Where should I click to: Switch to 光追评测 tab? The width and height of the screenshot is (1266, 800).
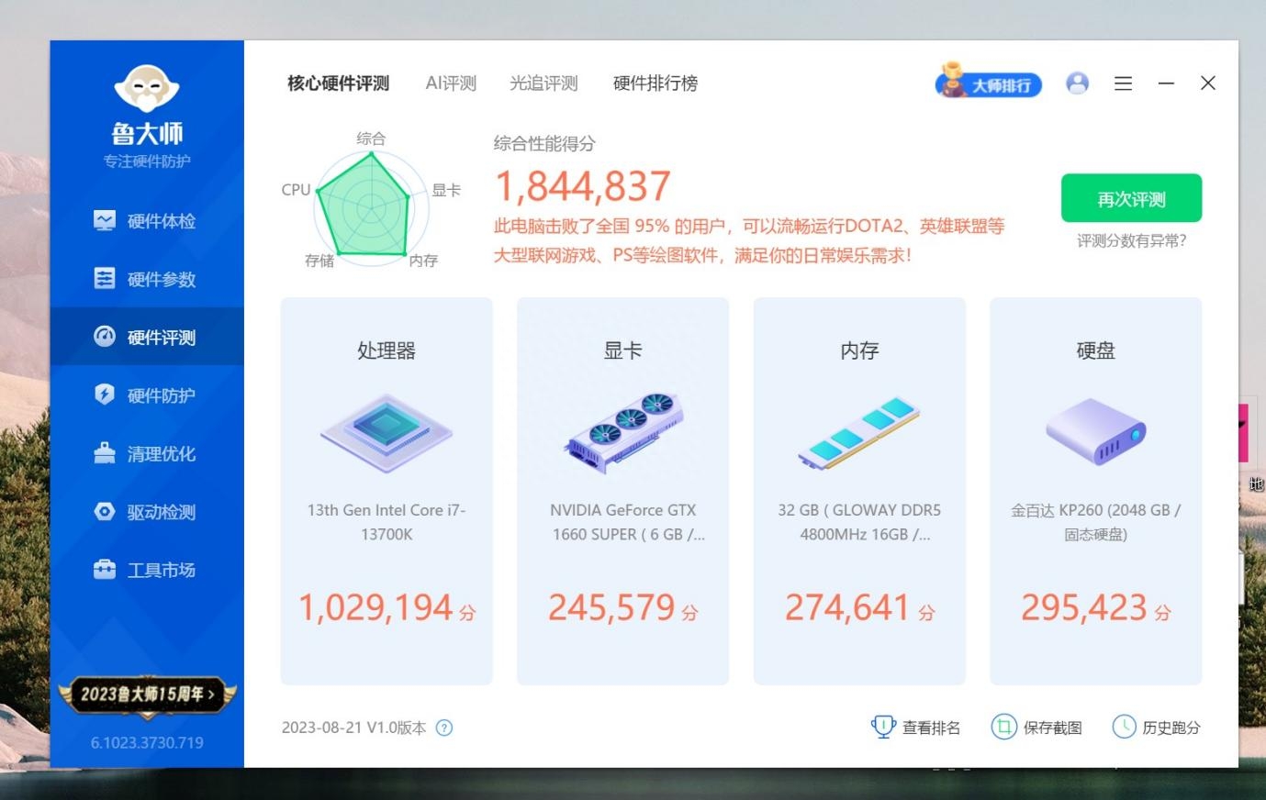(x=543, y=83)
